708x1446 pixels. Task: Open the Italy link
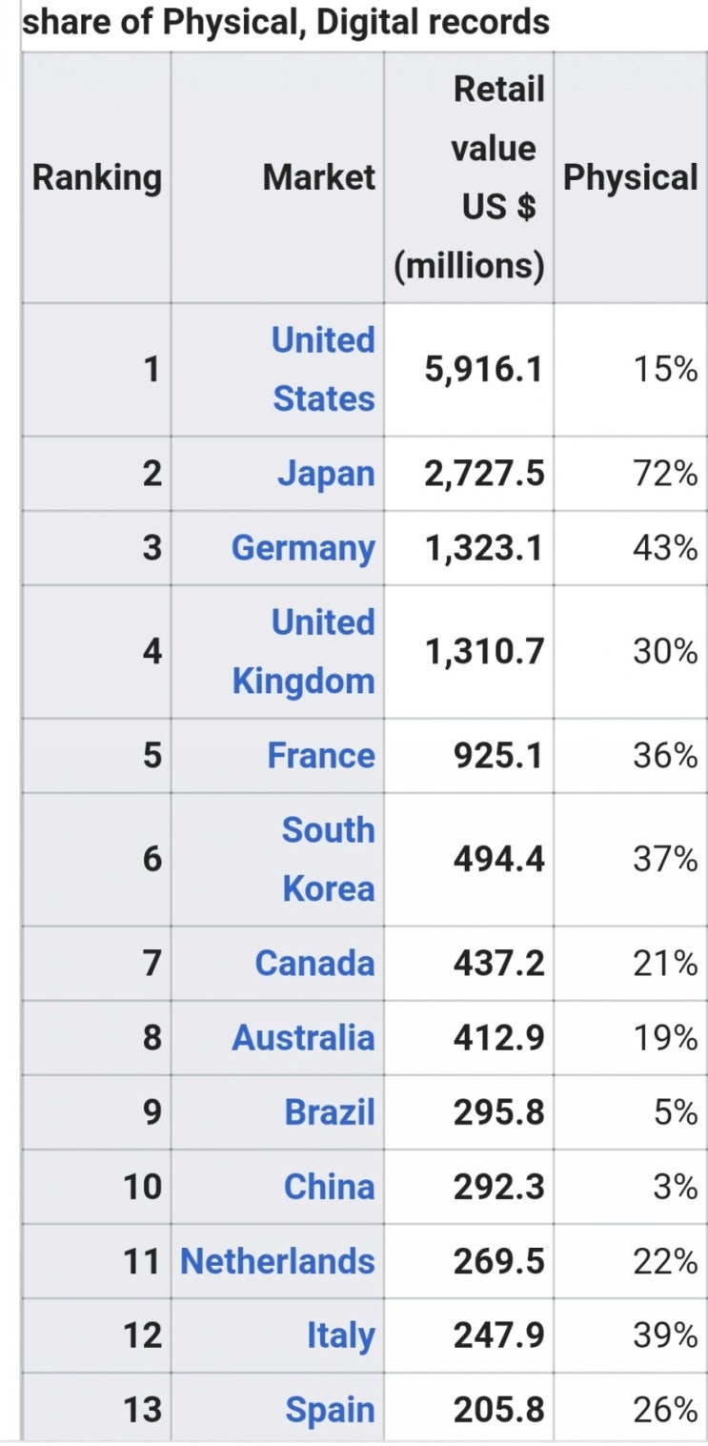coord(340,1336)
